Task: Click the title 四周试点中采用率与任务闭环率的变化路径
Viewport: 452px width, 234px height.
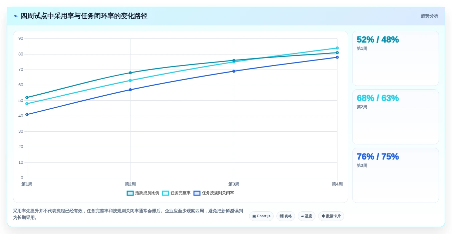Action: [x=84, y=16]
